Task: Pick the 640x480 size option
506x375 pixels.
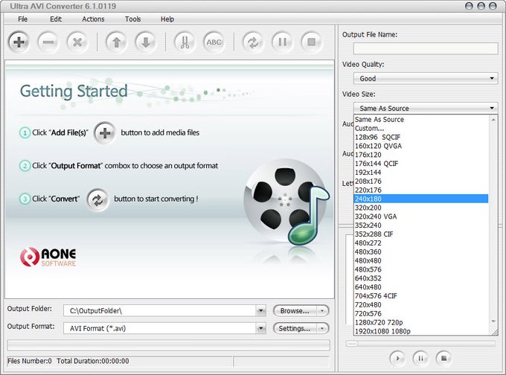Action: click(421, 287)
